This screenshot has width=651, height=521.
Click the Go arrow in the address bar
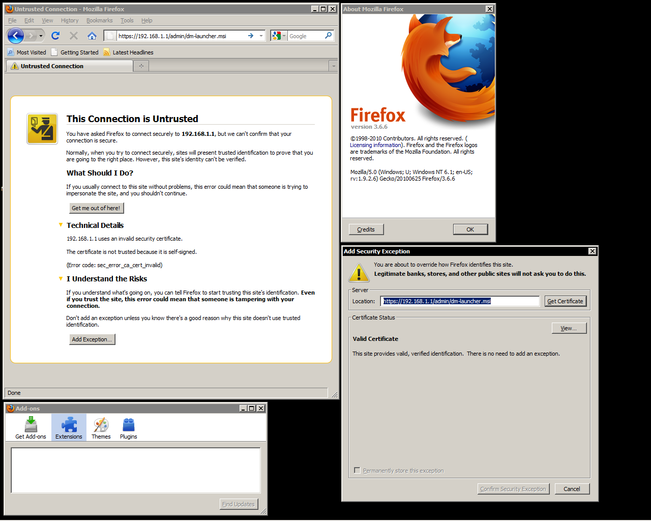coord(251,36)
